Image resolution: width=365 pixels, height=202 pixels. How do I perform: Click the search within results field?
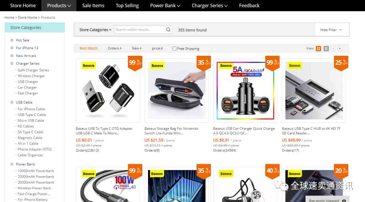click(140, 29)
